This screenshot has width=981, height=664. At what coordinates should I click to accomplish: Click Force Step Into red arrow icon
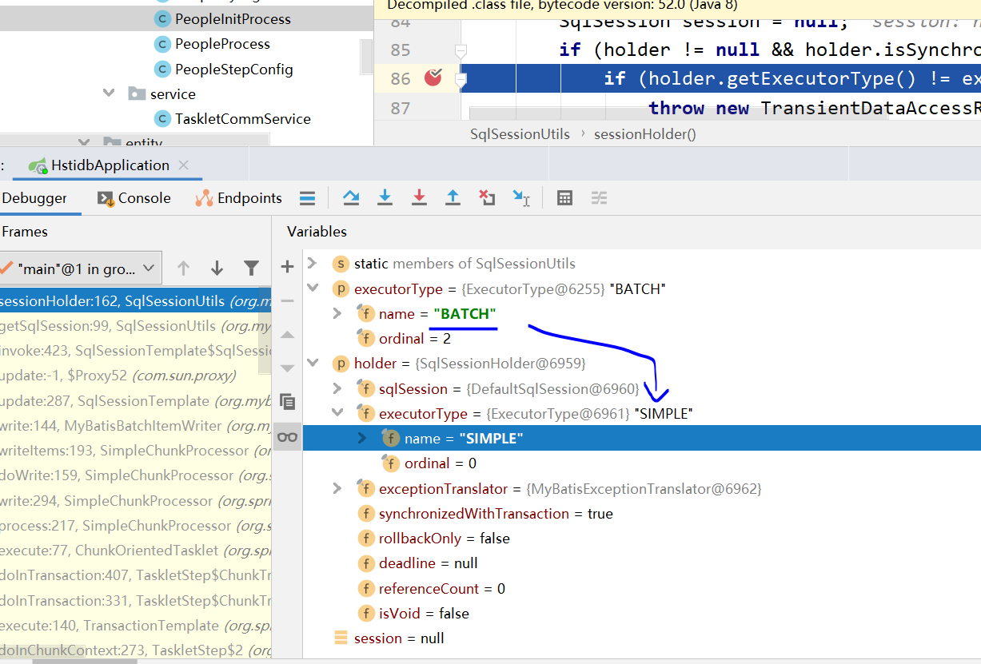tap(418, 197)
